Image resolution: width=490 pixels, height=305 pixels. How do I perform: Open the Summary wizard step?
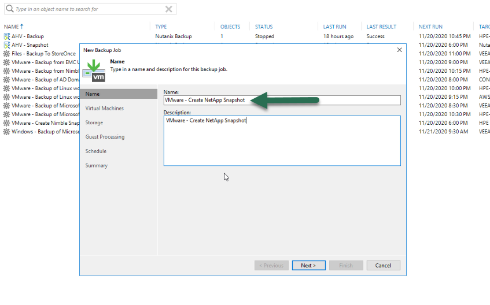point(96,165)
